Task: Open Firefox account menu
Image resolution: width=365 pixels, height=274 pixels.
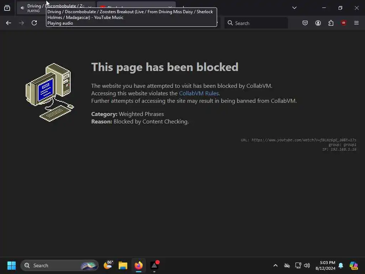Action: (318, 23)
